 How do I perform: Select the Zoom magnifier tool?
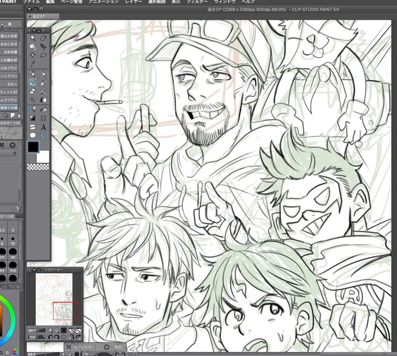(33, 38)
